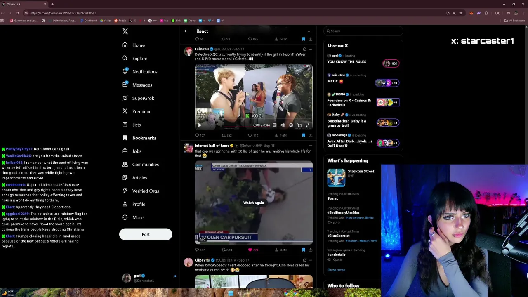Click in the X Search field
The width and height of the screenshot is (528, 297).
point(363,31)
